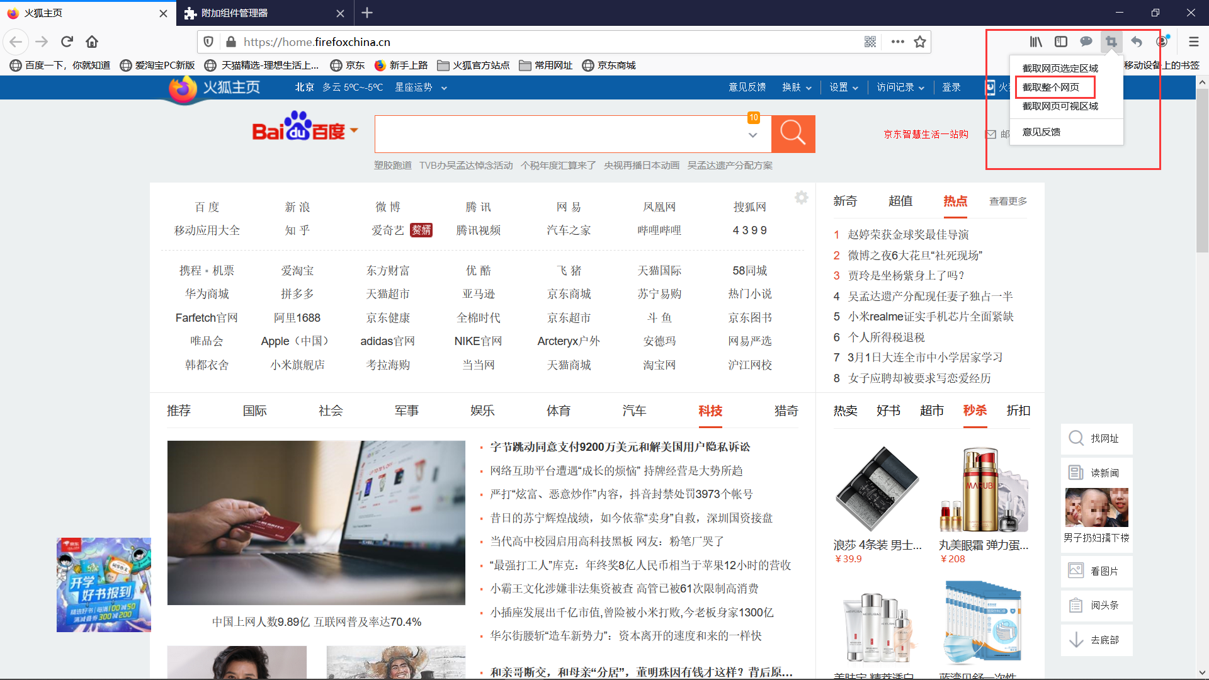Open the 百度一下，你就知道 bookmark
1209x680 pixels.
(60, 65)
